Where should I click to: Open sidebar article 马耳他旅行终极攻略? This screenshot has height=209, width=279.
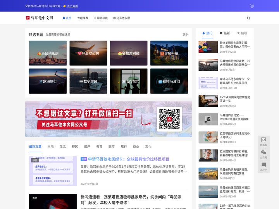[x=235, y=63]
